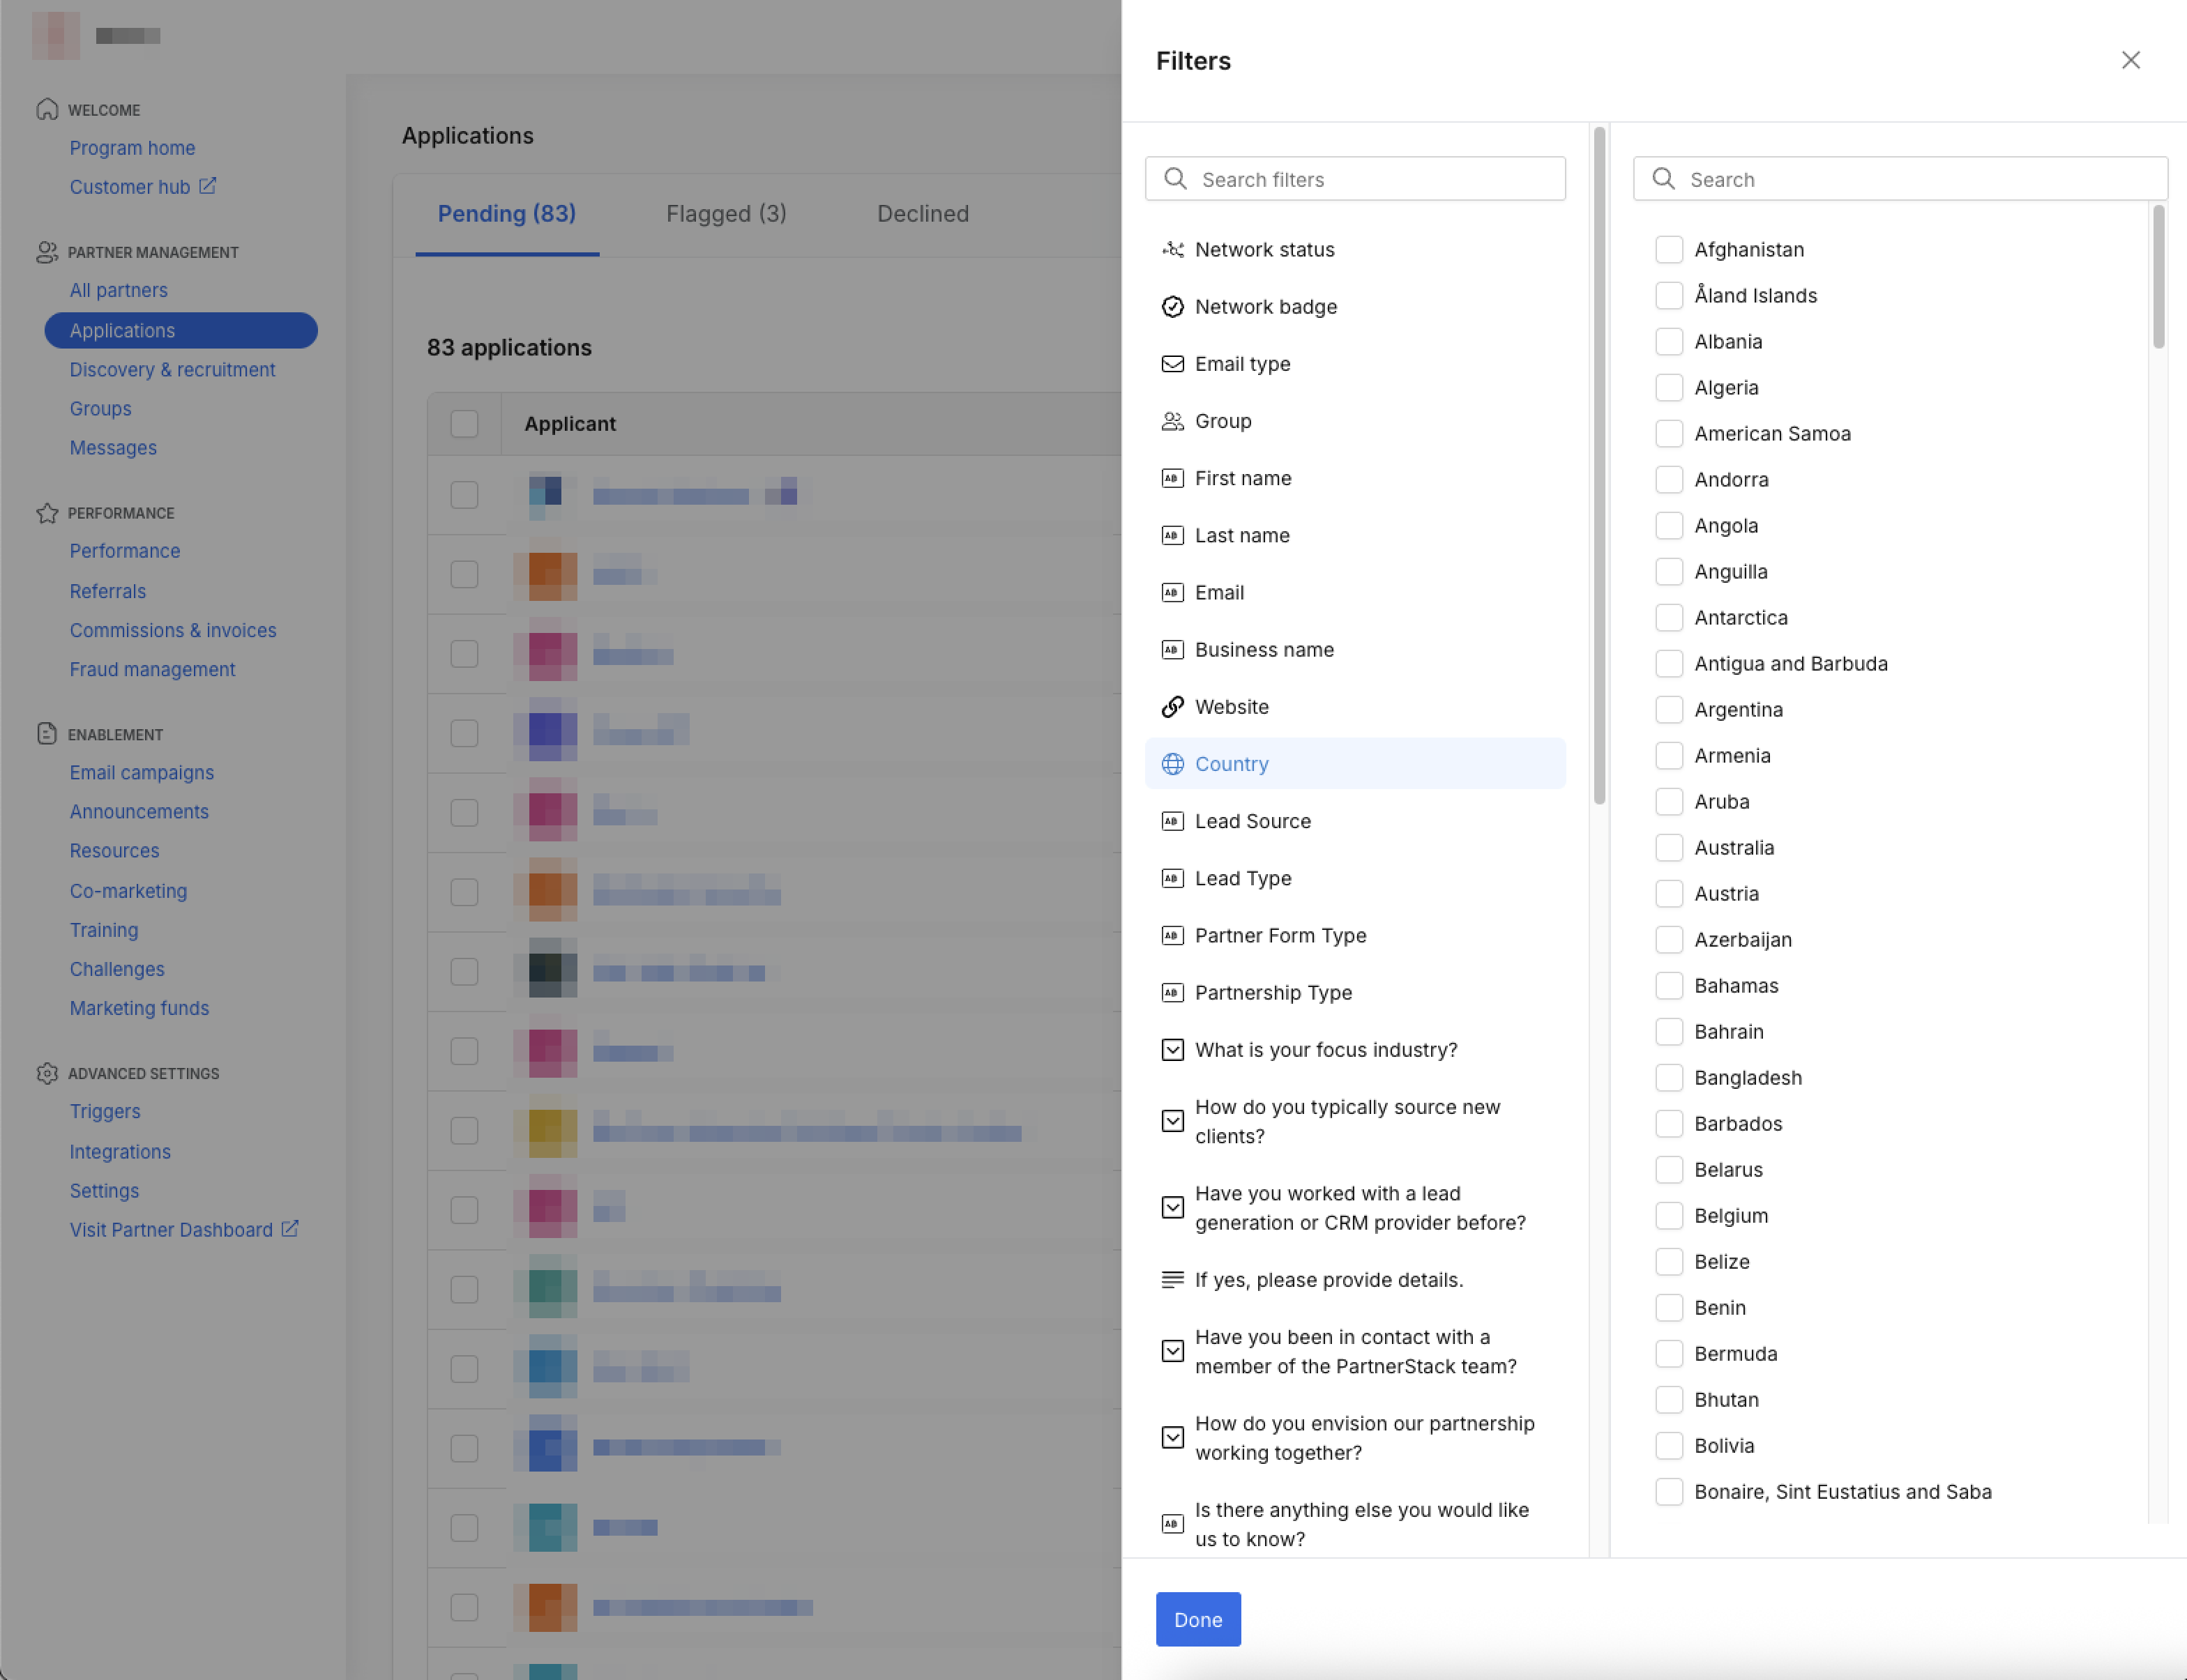Switch to the Flagged (3) tab
Image resolution: width=2187 pixels, height=1680 pixels.
point(727,213)
